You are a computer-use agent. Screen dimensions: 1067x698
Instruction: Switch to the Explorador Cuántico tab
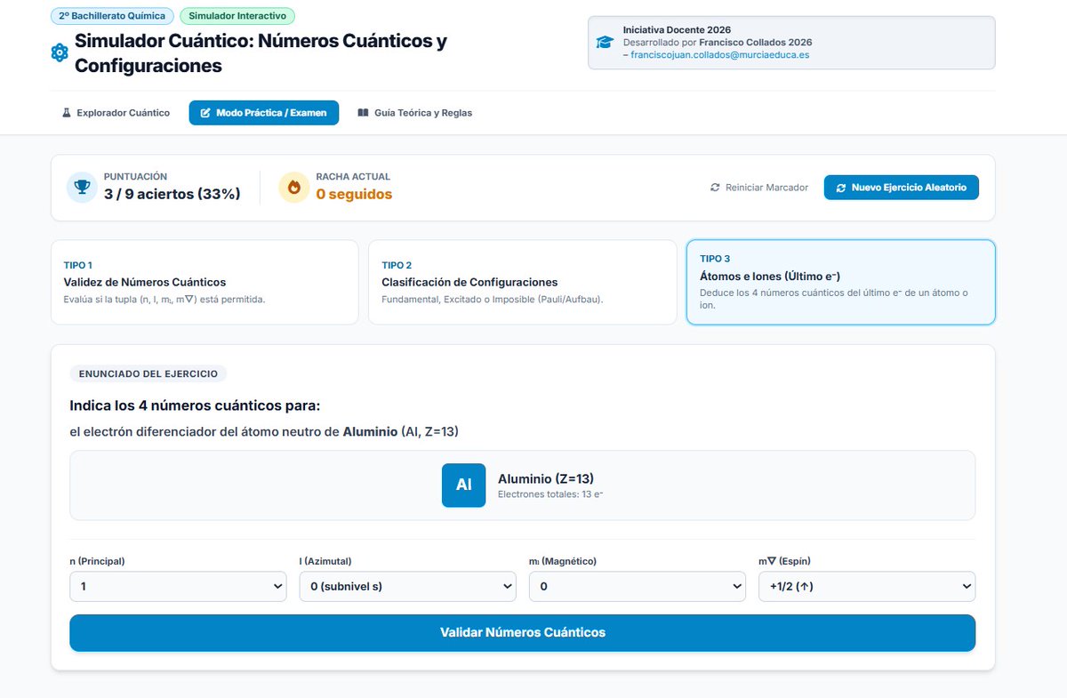tap(116, 113)
